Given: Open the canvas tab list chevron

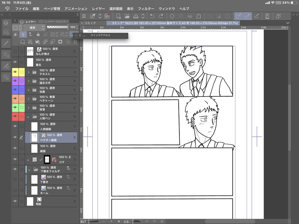Looking at the screenshot, I should pos(288,23).
